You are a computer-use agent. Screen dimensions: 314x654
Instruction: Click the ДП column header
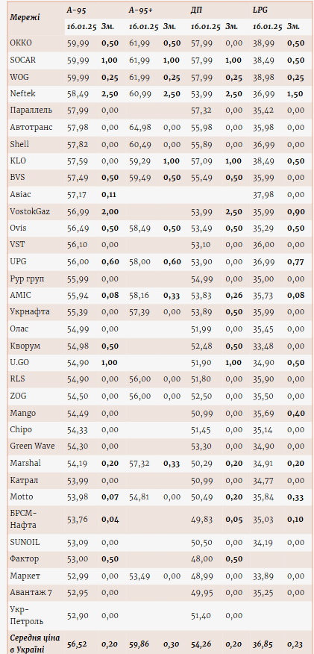(195, 9)
